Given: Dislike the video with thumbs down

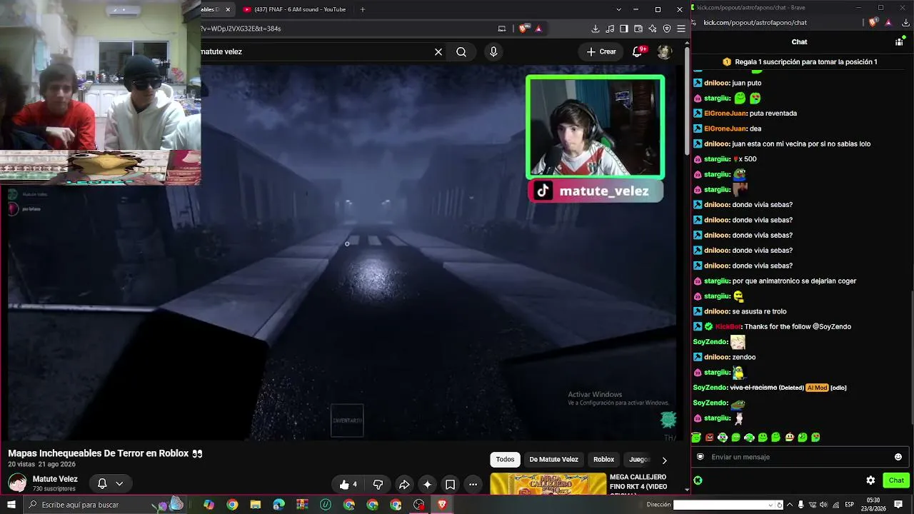Looking at the screenshot, I should 378,485.
